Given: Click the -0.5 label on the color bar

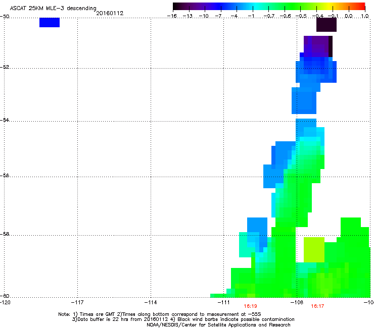Looking at the screenshot, I should (301, 16).
